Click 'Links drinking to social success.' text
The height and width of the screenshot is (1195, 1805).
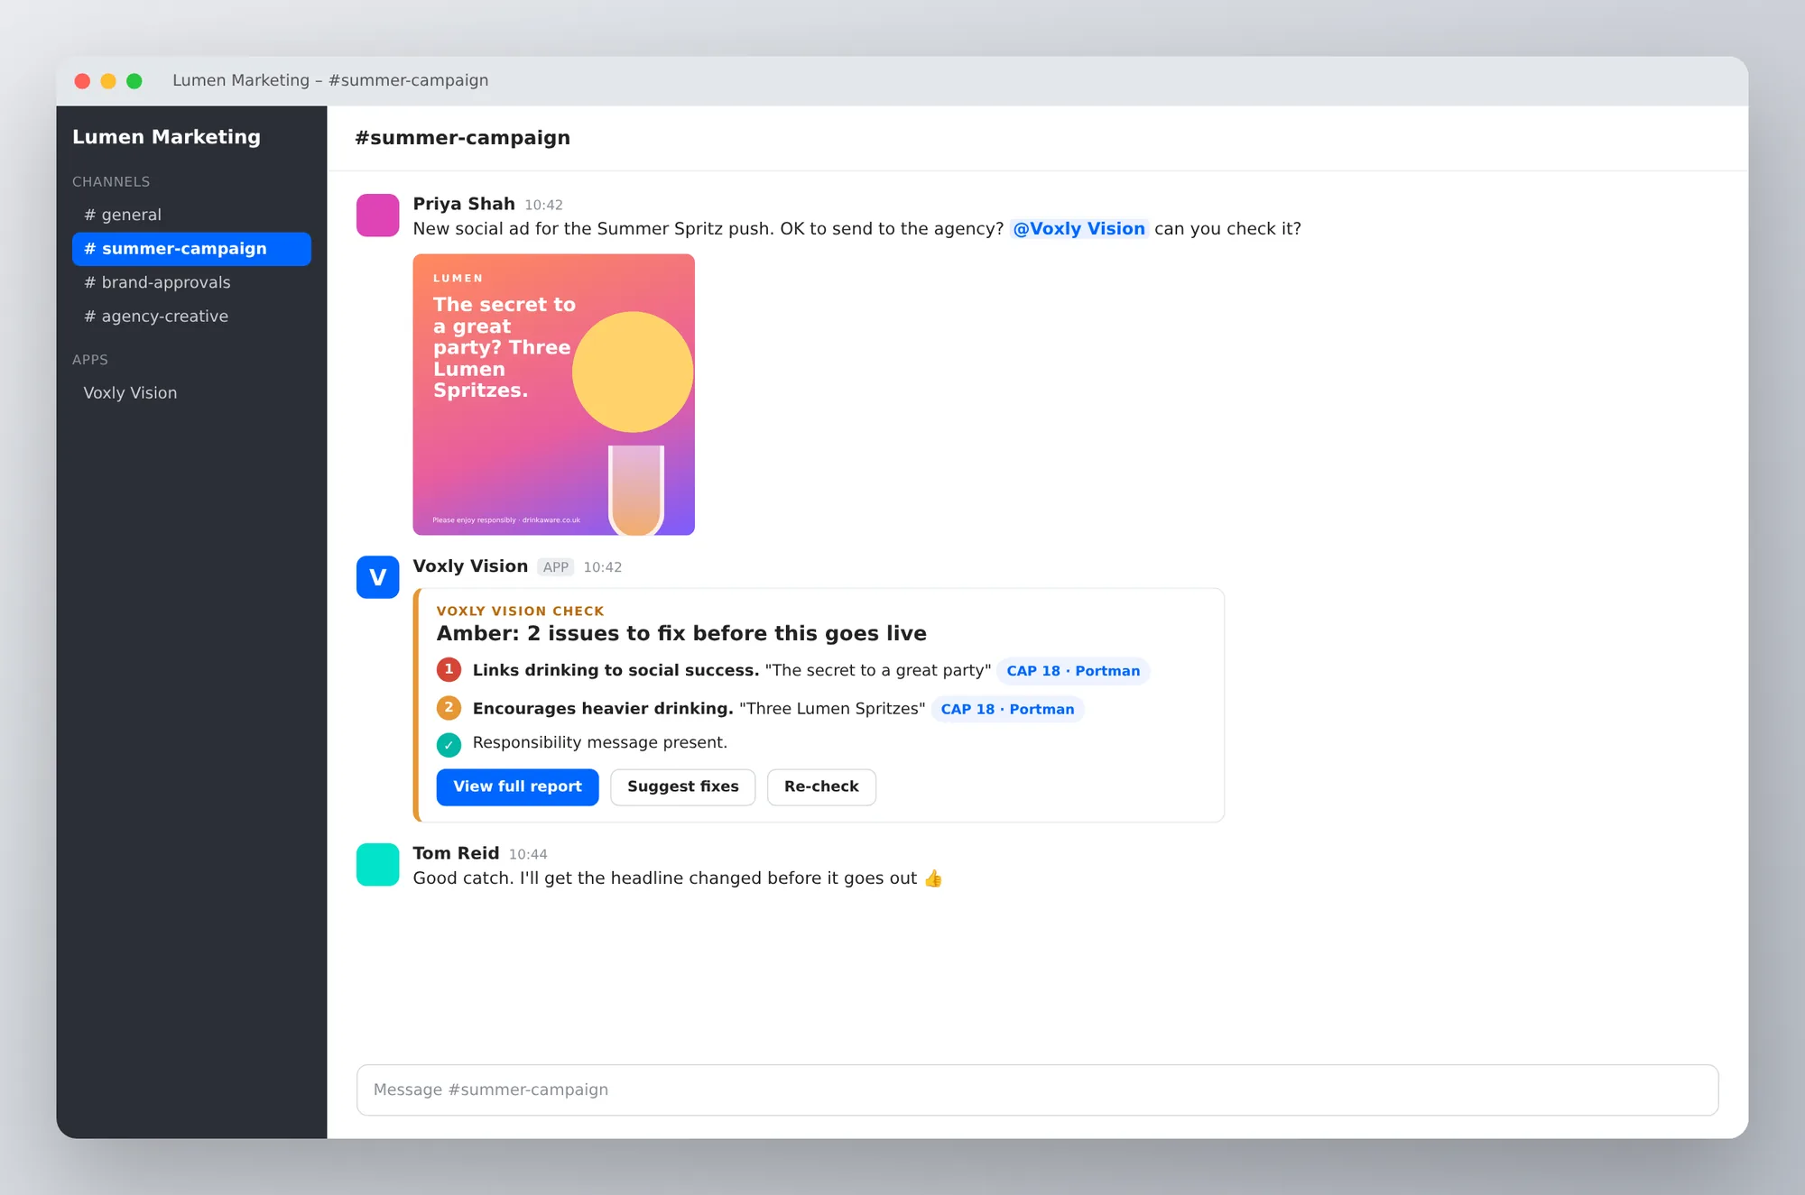[x=616, y=670]
